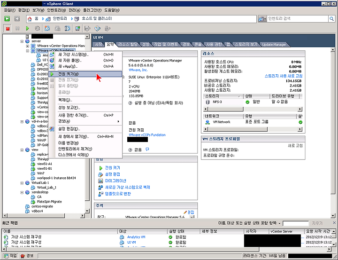The height and width of the screenshot is (260, 338).
Task: Click the Migration icon under commands
Action: pyautogui.click(x=100, y=181)
